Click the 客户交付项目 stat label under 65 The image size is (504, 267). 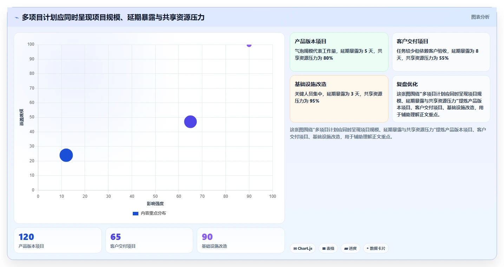pyautogui.click(x=123, y=246)
